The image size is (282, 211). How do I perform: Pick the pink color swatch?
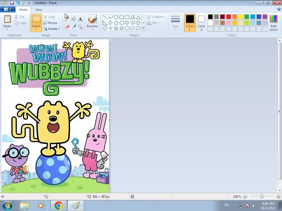click(229, 23)
